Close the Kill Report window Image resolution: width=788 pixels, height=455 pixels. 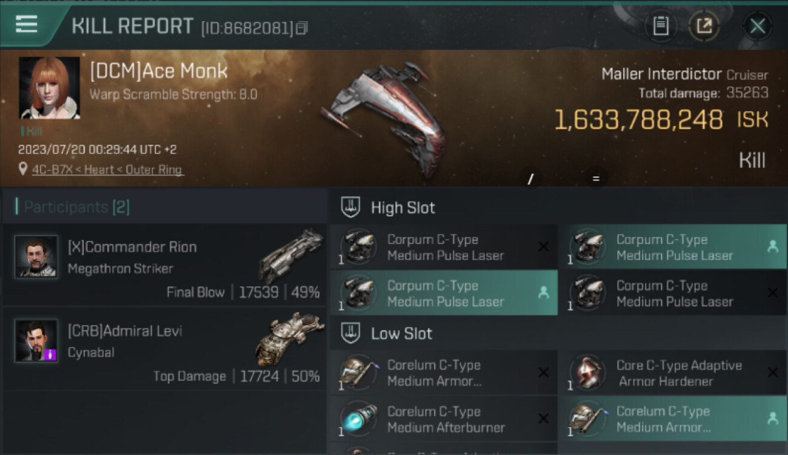coord(757,26)
